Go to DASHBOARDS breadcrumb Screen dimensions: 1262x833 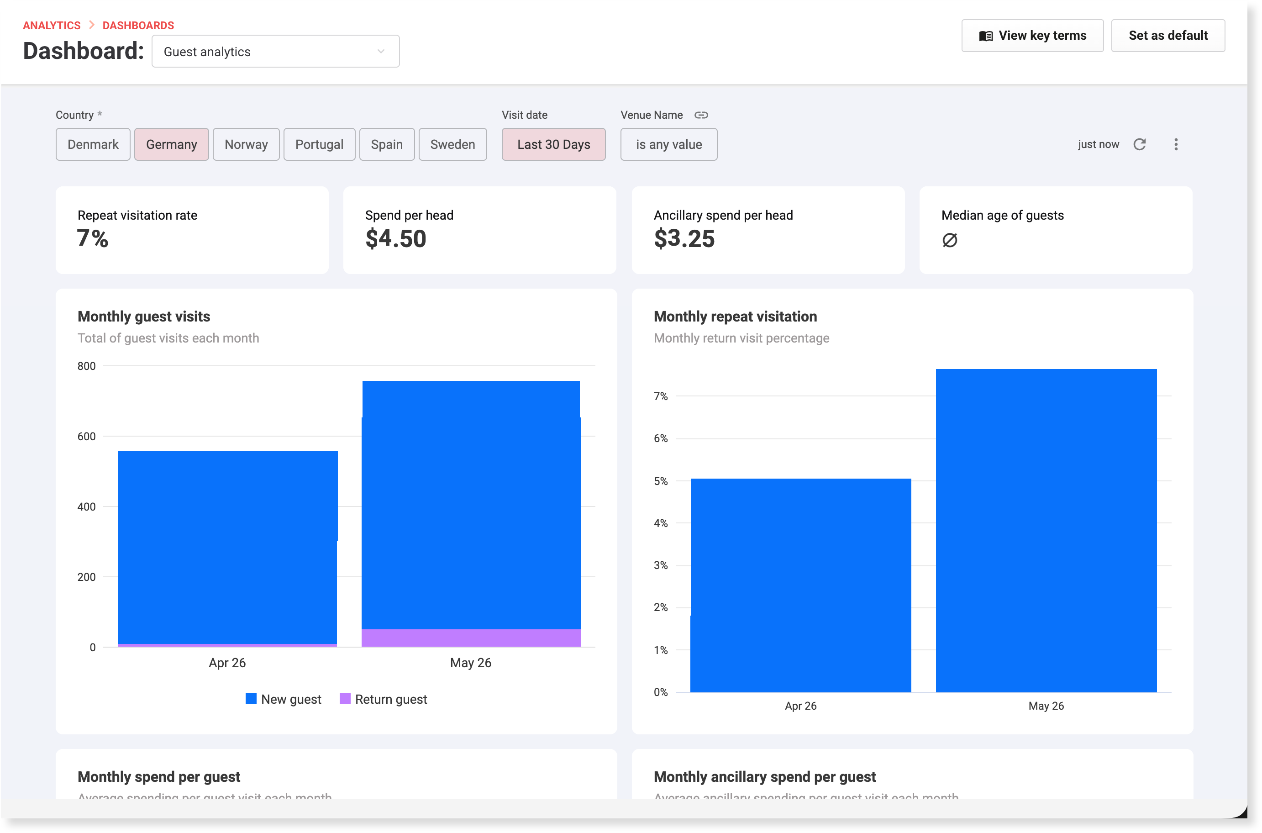pyautogui.click(x=138, y=26)
